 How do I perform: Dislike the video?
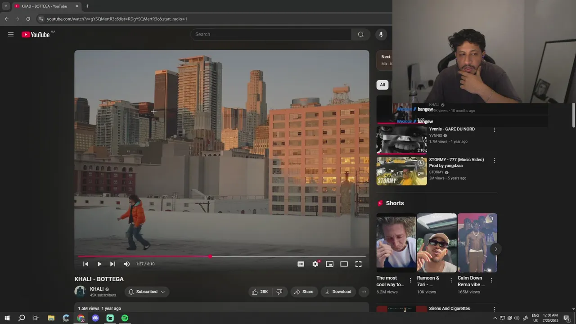279,292
